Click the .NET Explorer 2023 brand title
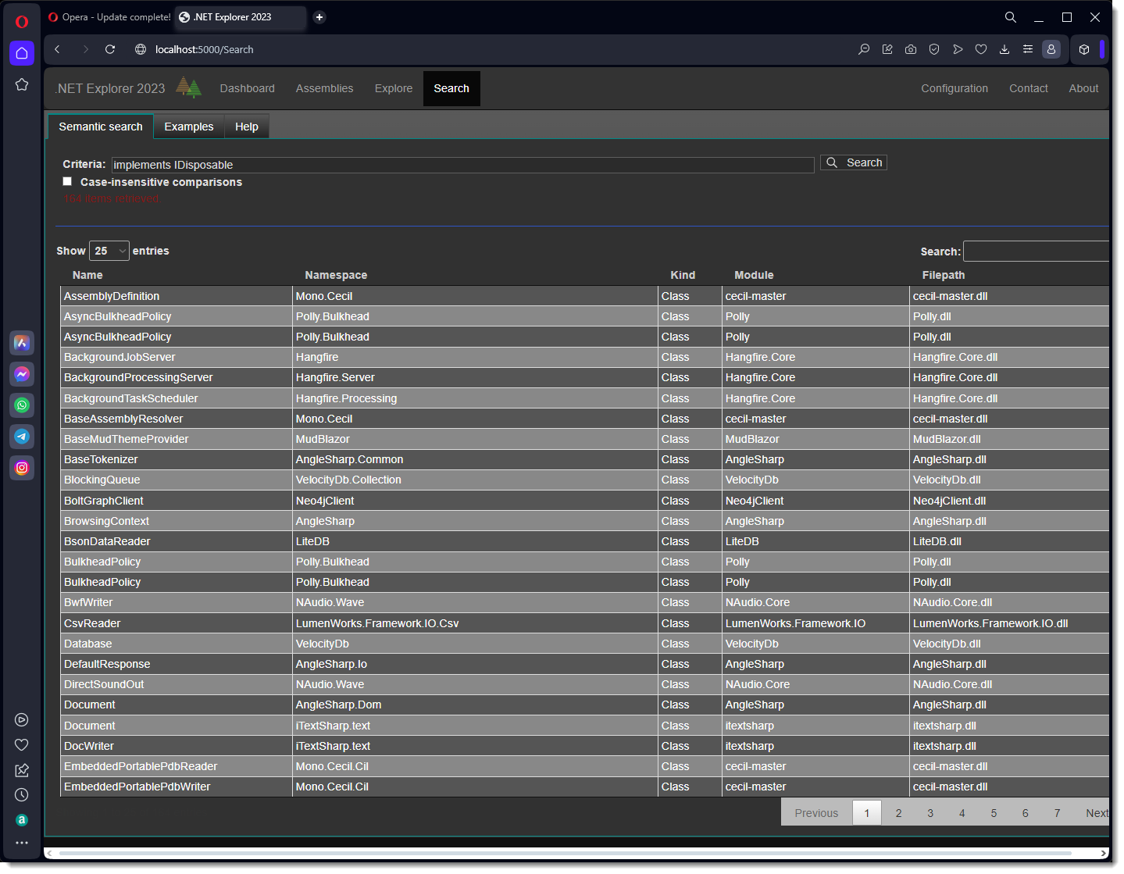 coord(110,88)
